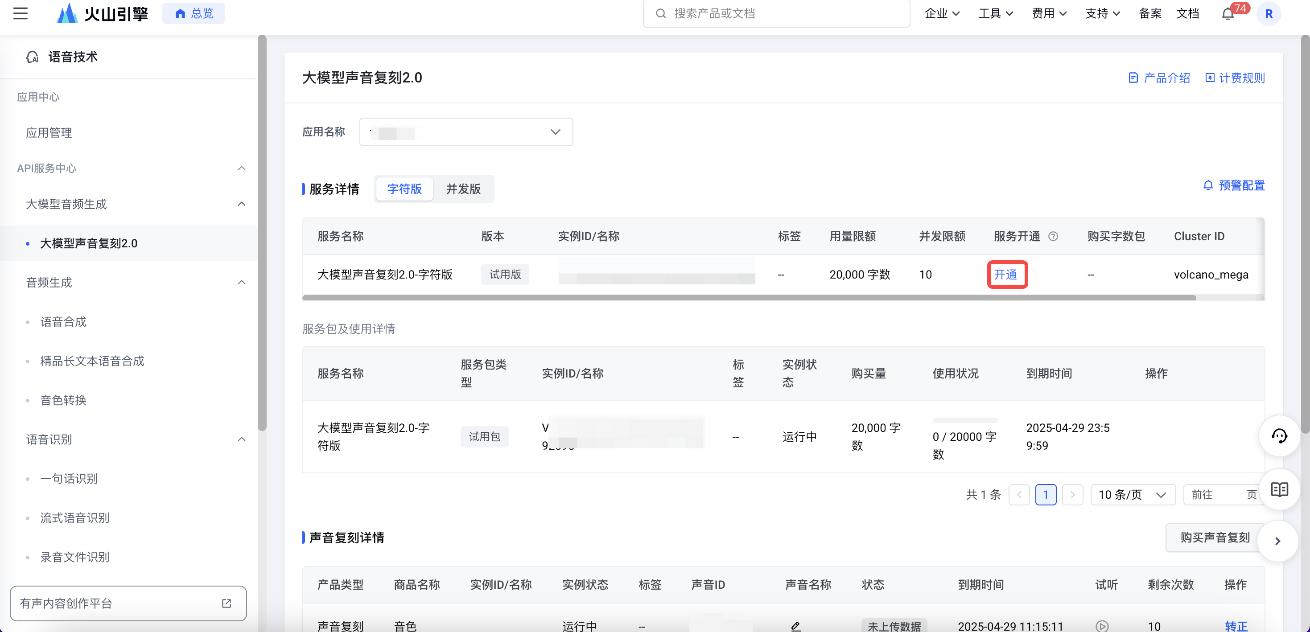Open the 备案 menu item
Image resolution: width=1310 pixels, height=632 pixels.
tap(1150, 13)
